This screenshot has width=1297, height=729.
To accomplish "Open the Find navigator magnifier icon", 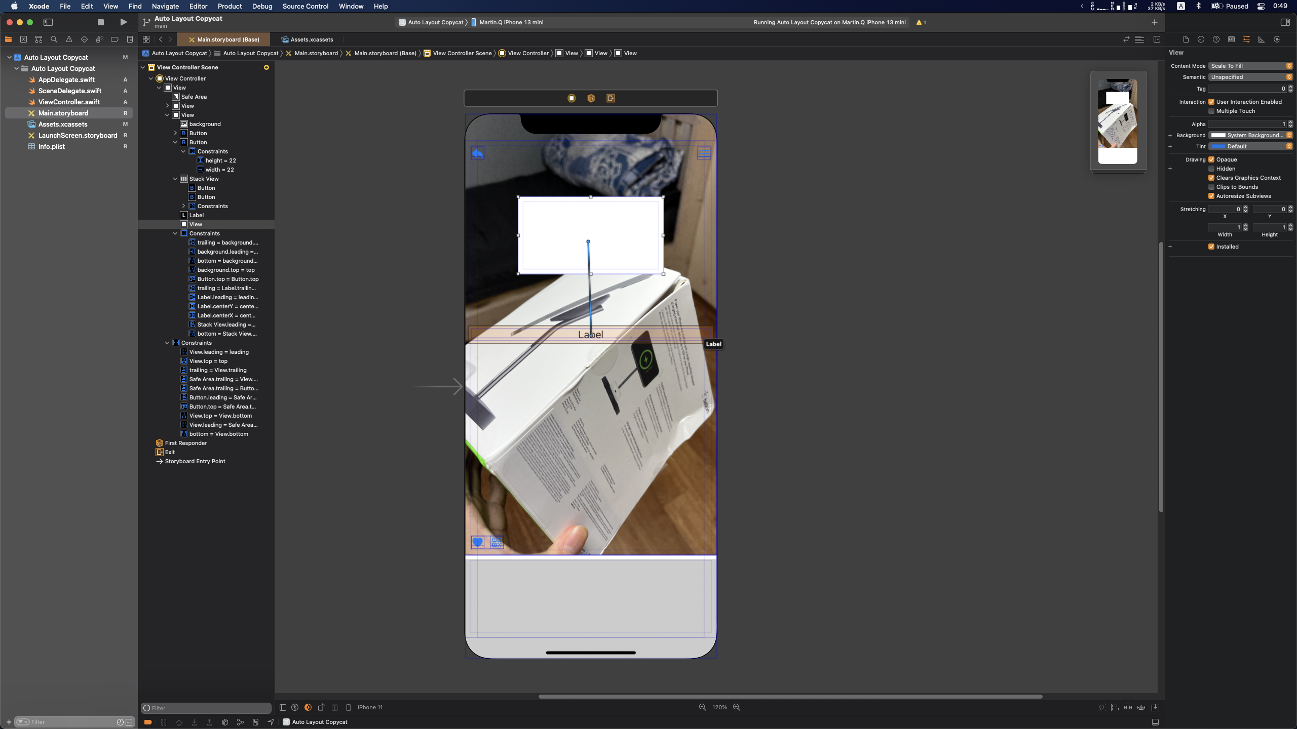I will [x=54, y=39].
